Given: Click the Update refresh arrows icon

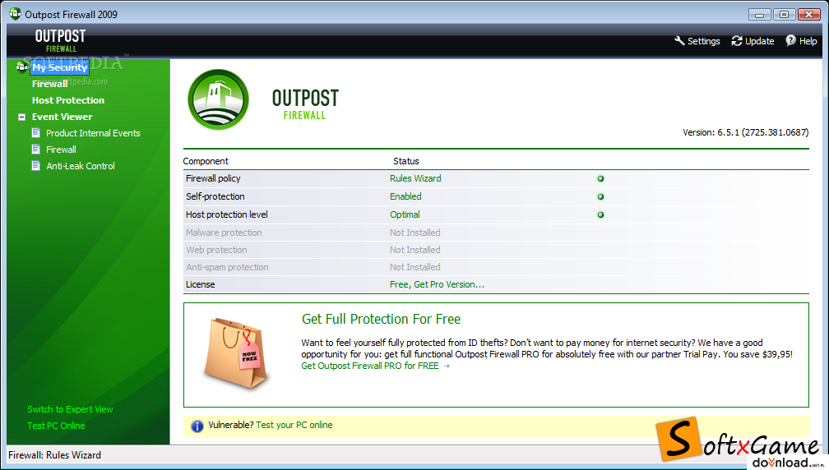Looking at the screenshot, I should 737,40.
